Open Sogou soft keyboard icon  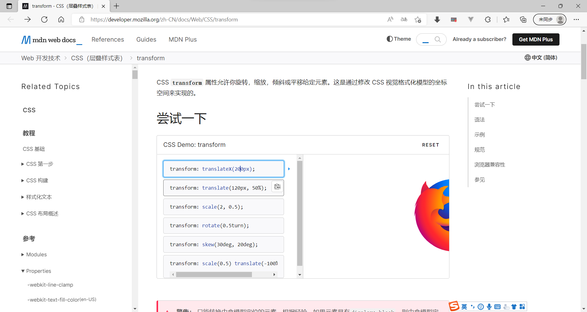pyautogui.click(x=497, y=306)
